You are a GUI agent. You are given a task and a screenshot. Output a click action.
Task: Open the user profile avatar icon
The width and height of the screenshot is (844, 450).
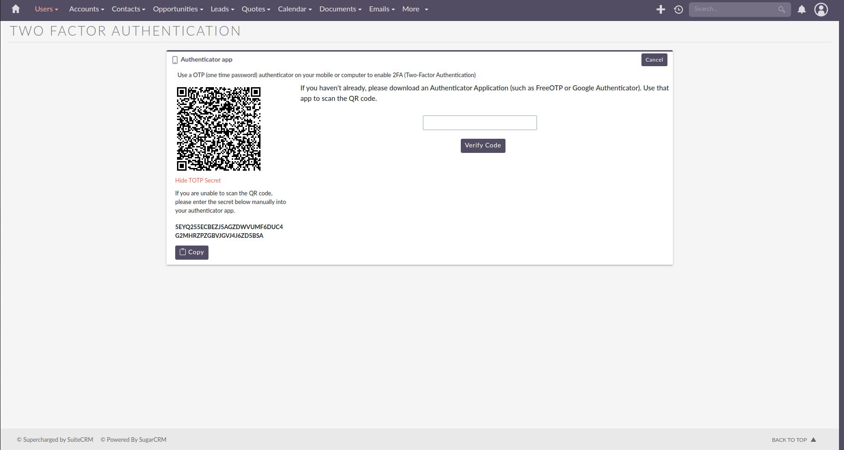[821, 9]
